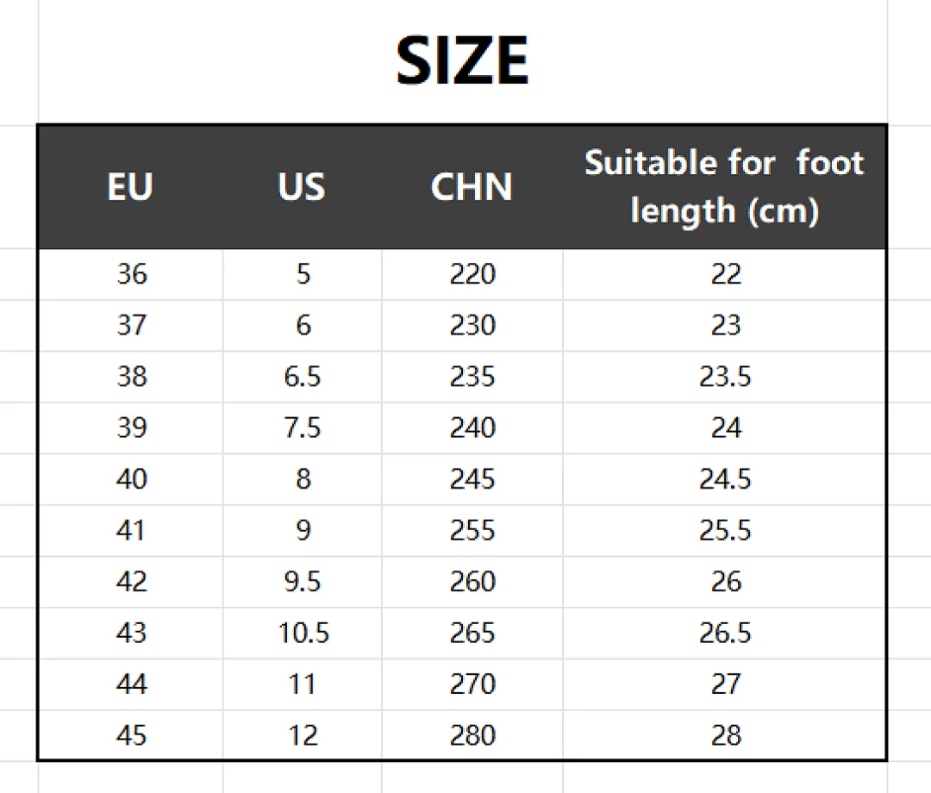Viewport: 931px width, 793px height.
Task: Select the US size 12 cell
Action: coord(303,735)
